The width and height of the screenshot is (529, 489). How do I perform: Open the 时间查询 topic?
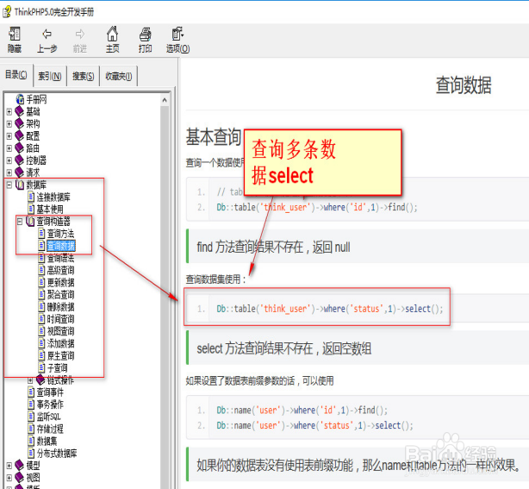click(60, 319)
